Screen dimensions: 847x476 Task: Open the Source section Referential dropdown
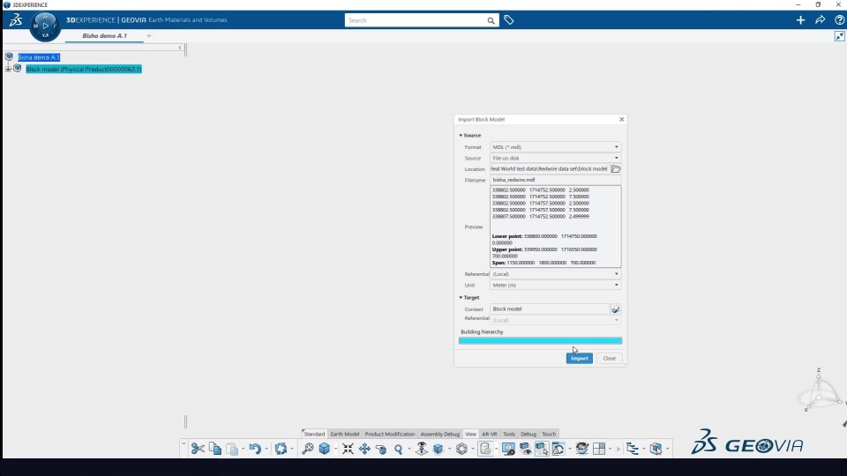click(555, 274)
